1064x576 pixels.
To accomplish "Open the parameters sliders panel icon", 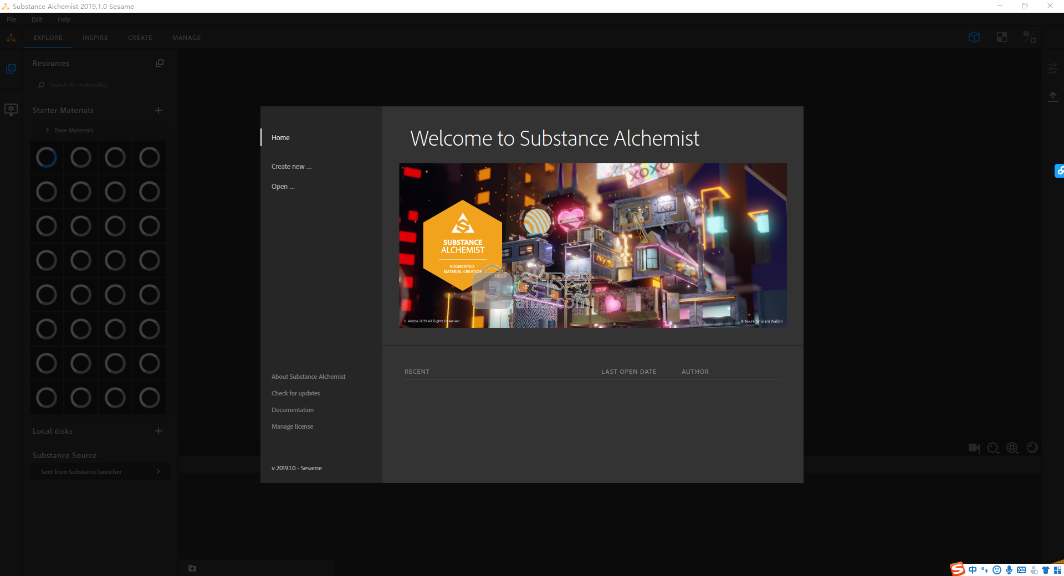I will coord(1053,69).
